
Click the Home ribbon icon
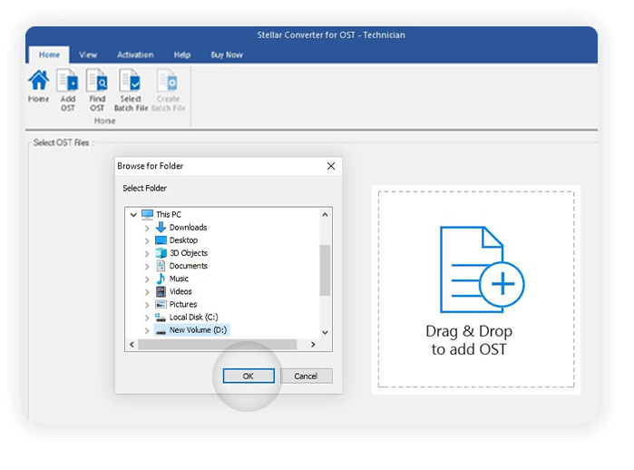pos(38,80)
